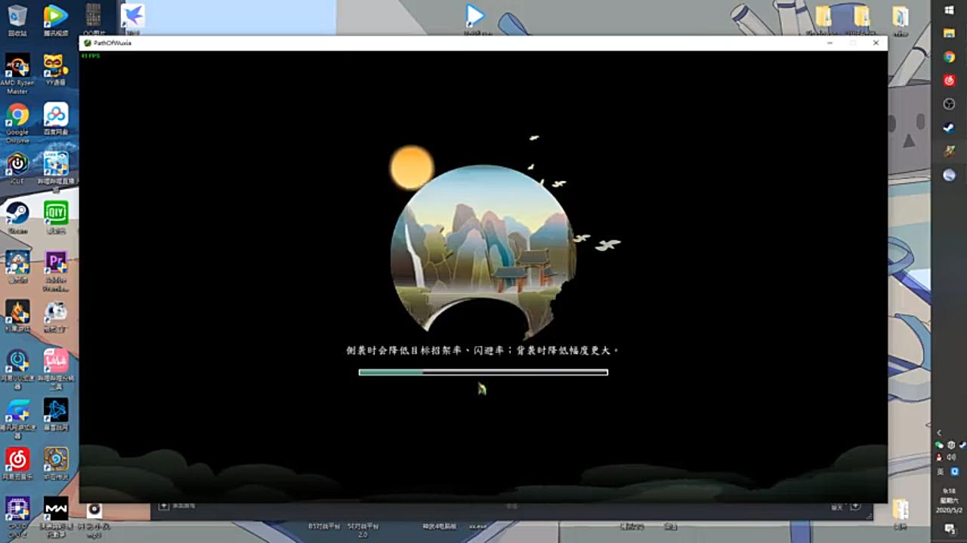Open the pink Bilibili tool shortcut
Screen dimensions: 967x543
coord(55,368)
